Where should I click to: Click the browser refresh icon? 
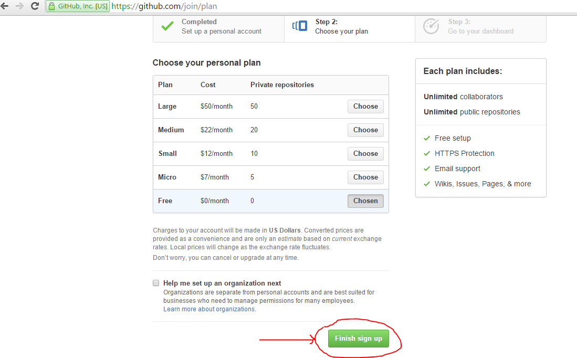[x=35, y=7]
